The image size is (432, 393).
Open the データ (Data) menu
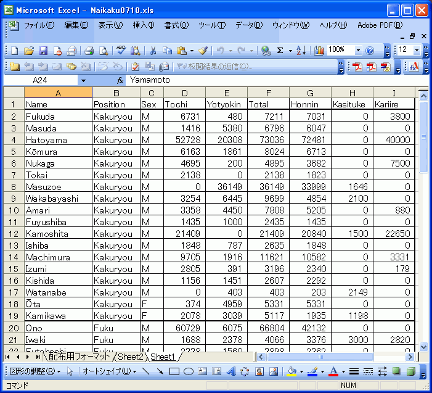coord(248,25)
